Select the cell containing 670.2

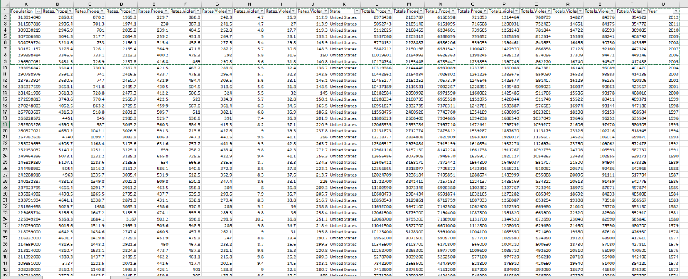(x=90, y=16)
